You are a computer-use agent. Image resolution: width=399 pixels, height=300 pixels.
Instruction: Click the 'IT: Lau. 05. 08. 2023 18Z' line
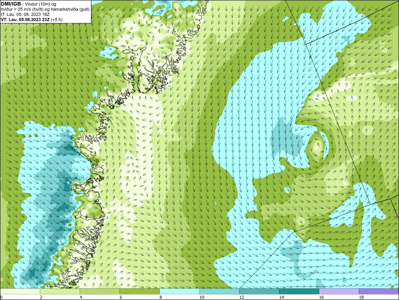click(x=25, y=14)
